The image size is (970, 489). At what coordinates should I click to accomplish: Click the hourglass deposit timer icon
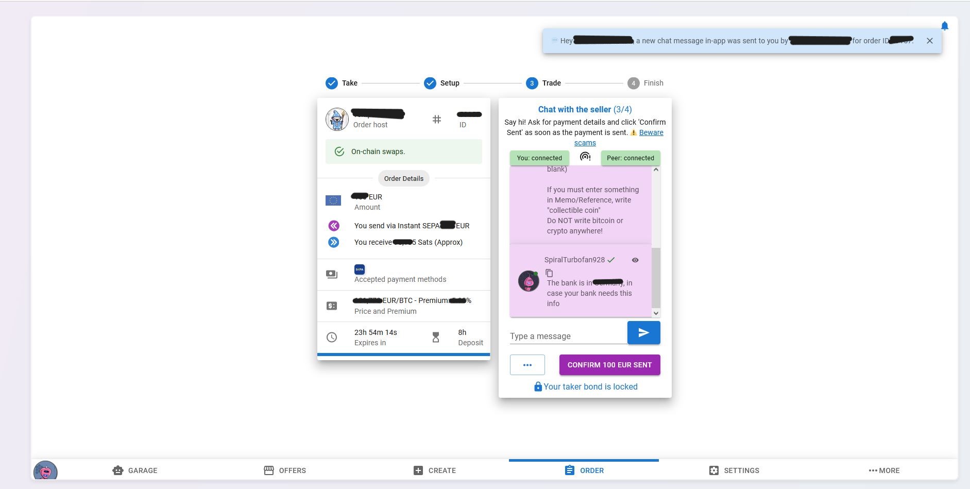[x=436, y=337]
